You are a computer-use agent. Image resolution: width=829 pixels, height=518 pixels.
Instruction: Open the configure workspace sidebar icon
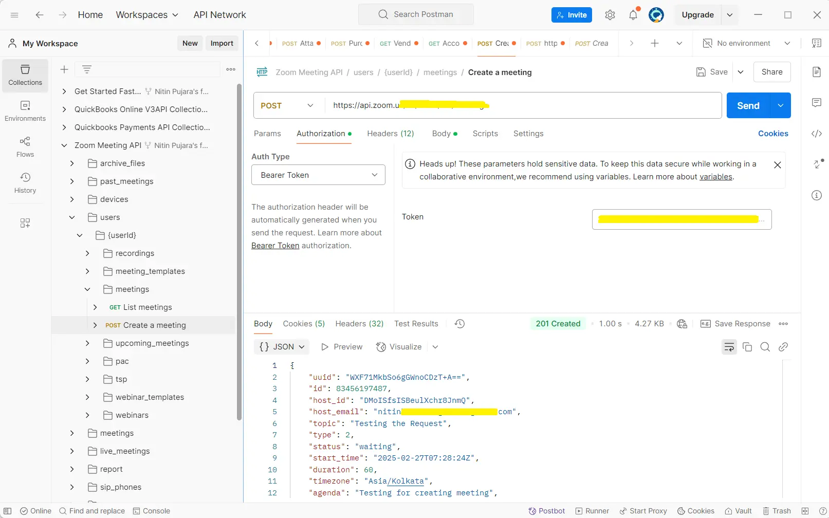(x=25, y=223)
